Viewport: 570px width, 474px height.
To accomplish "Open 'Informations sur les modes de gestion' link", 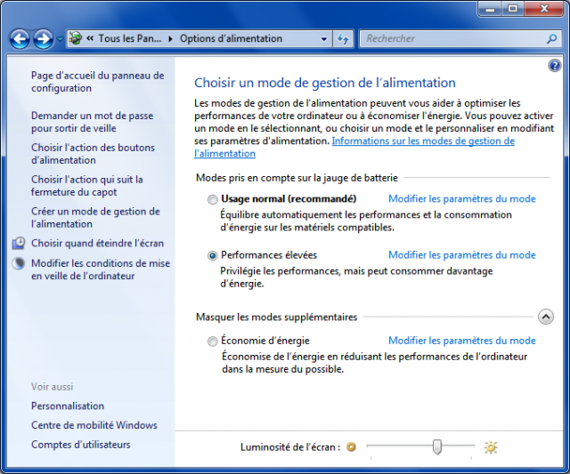I will coord(423,141).
